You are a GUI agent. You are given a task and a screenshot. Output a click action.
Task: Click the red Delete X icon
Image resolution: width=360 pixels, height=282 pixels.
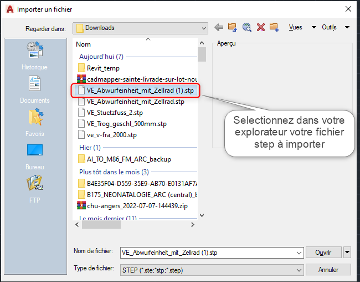coord(260,27)
